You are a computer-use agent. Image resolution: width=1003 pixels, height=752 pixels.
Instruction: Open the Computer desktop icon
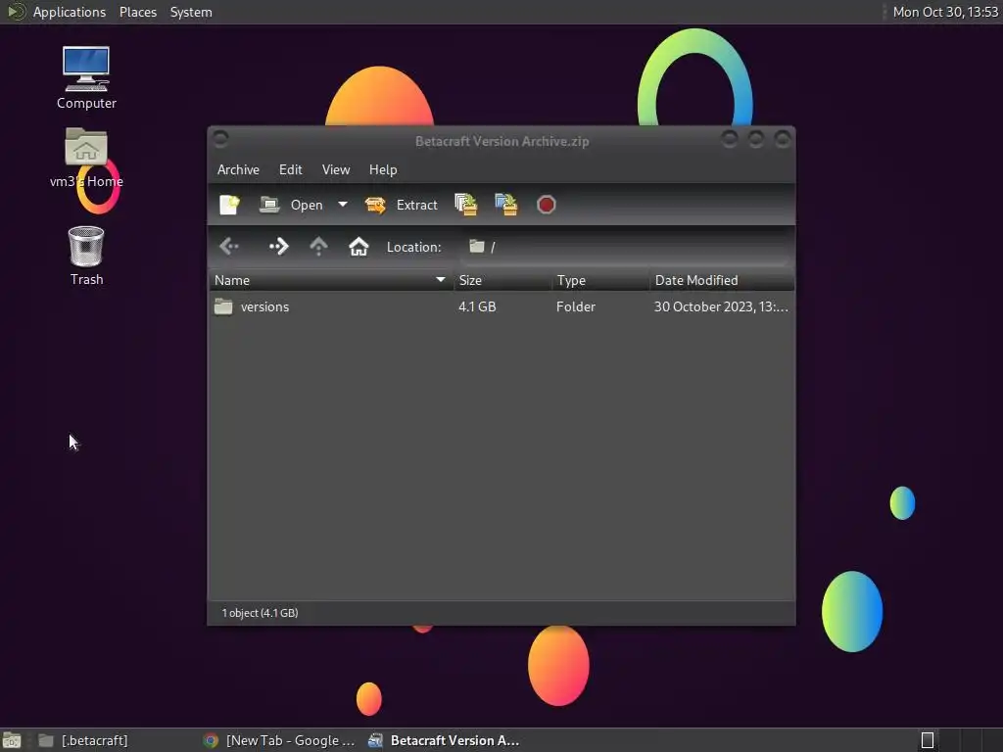tap(86, 77)
